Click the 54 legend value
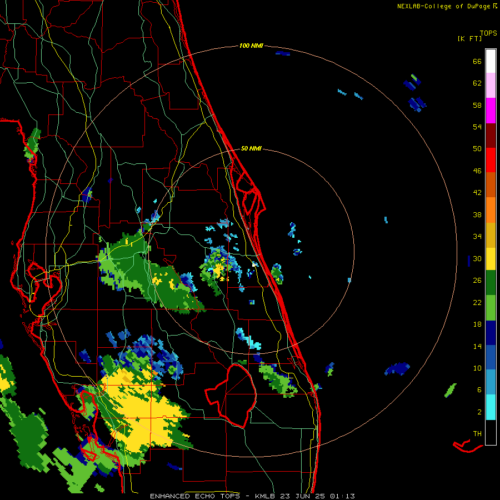The height and width of the screenshot is (500, 500). 477,127
